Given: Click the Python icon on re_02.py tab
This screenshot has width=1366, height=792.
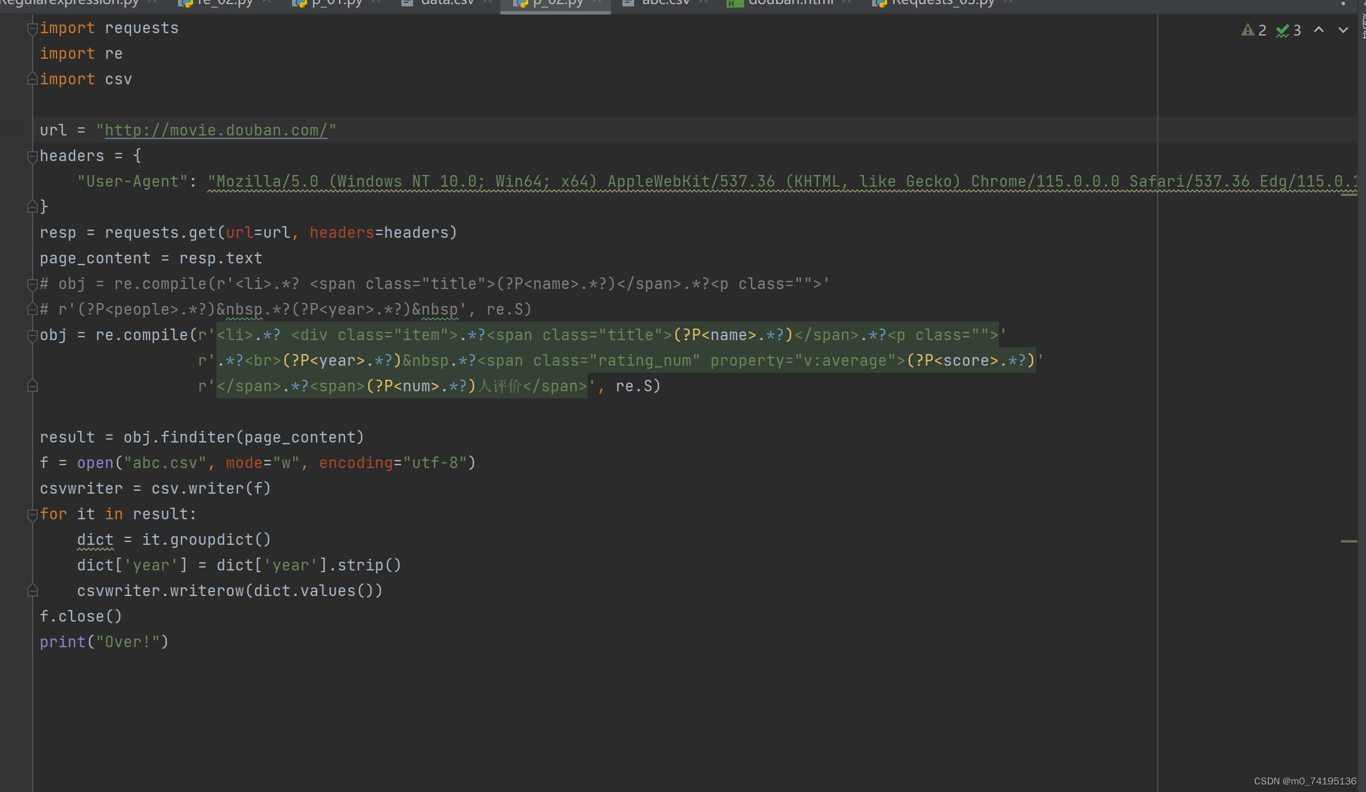Looking at the screenshot, I should coord(185,3).
